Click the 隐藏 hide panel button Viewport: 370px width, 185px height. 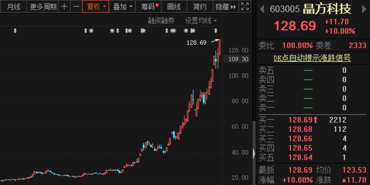coord(226,7)
